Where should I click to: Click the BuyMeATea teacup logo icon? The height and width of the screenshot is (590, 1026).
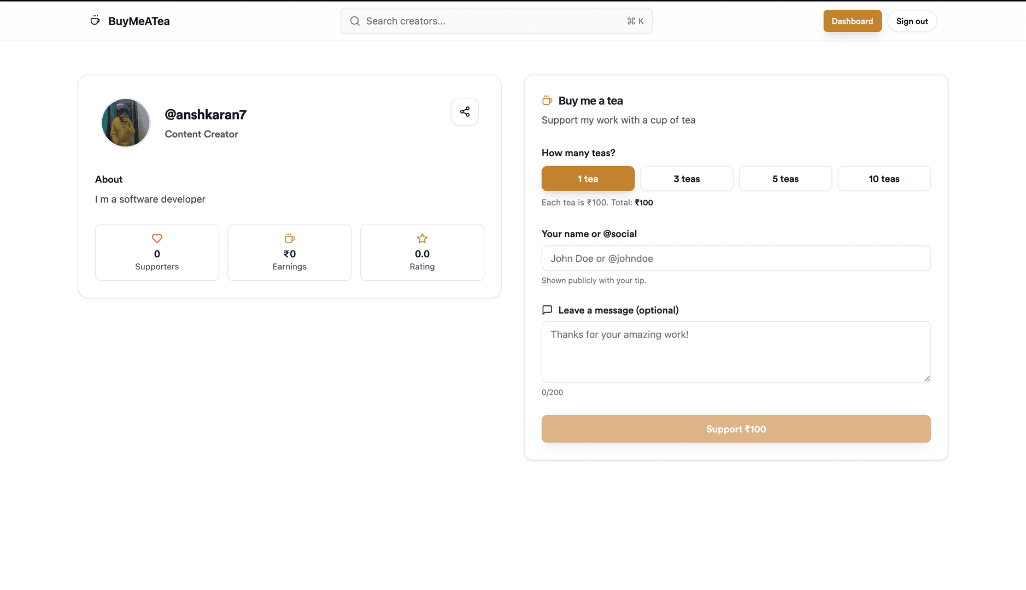pos(95,21)
